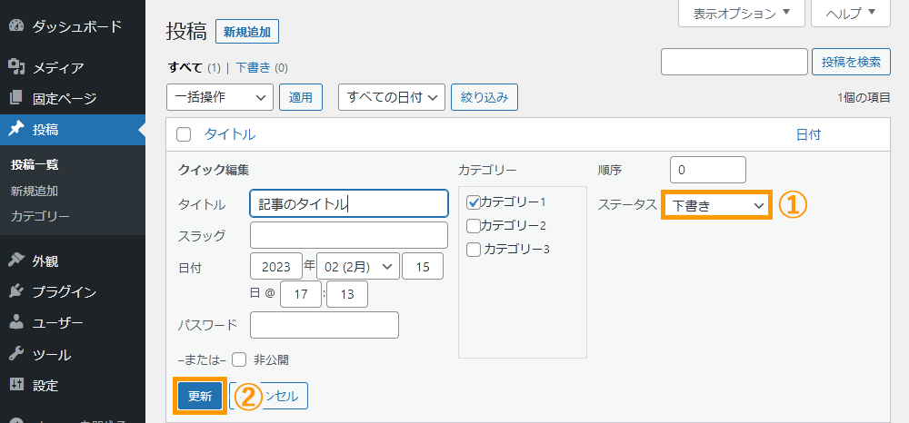
Task: Check the カテゴリー3 checkbox
Action: coord(473,250)
